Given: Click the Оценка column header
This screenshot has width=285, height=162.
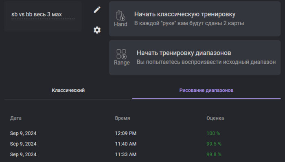Looking at the screenshot, I should (x=215, y=118).
